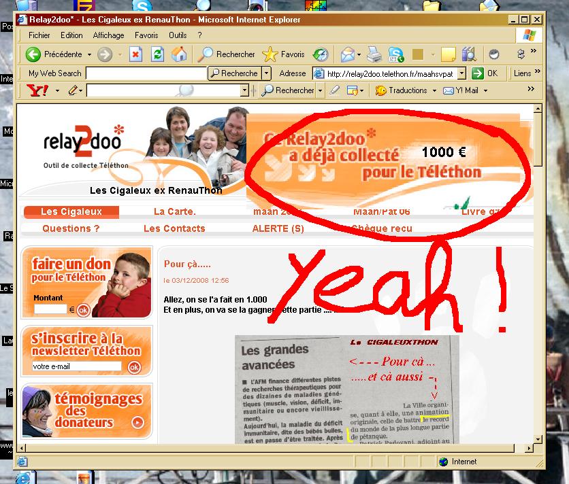569x484 pixels.
Task: Click the Yahoo! Y! logo
Action: click(x=37, y=90)
